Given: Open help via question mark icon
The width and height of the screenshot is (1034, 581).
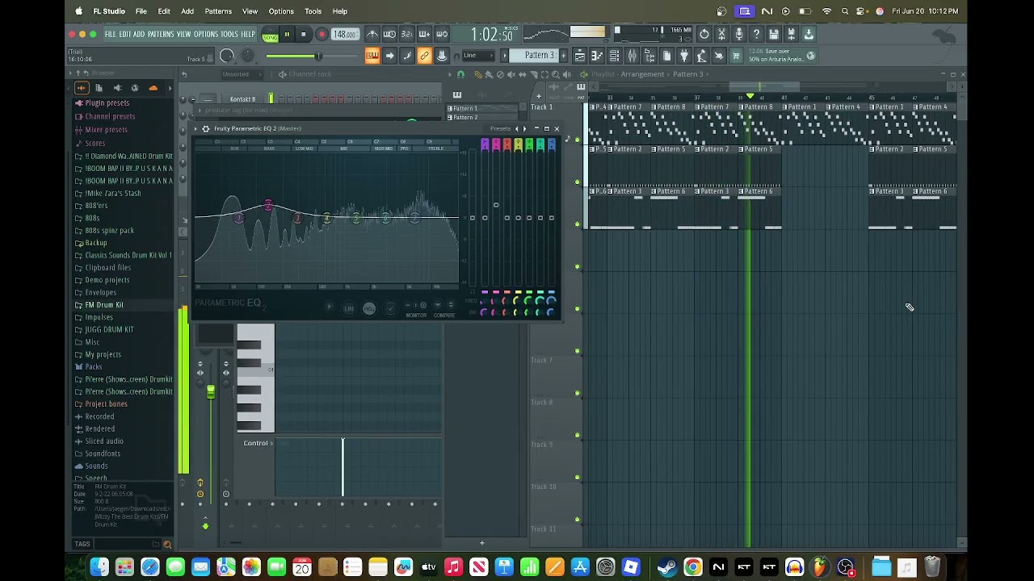Looking at the screenshot, I should [x=756, y=35].
